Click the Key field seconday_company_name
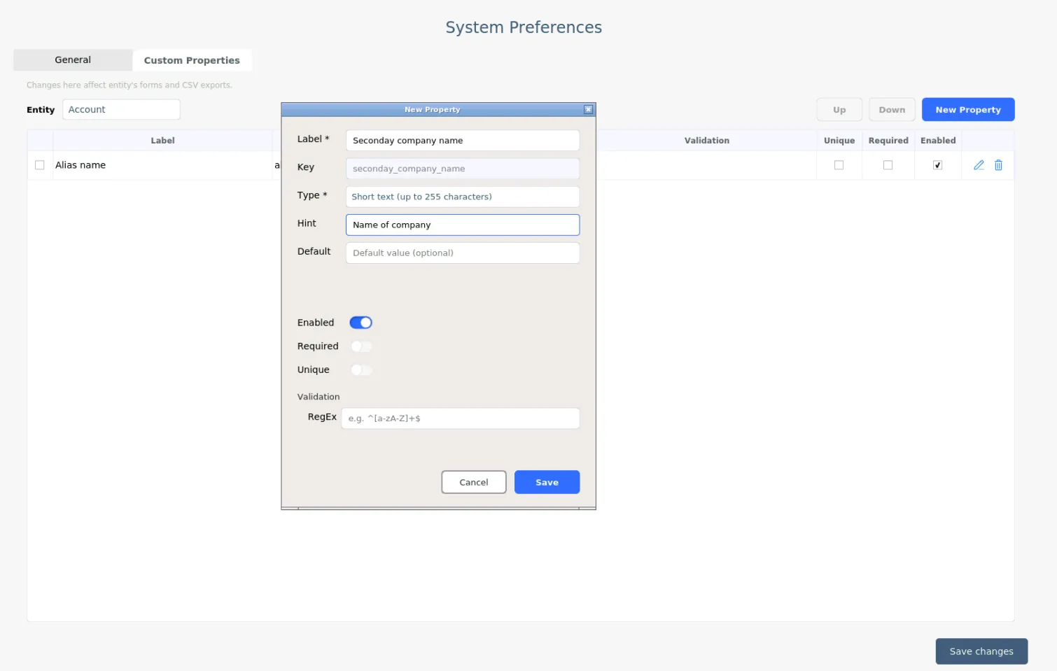The width and height of the screenshot is (1057, 671). [463, 169]
